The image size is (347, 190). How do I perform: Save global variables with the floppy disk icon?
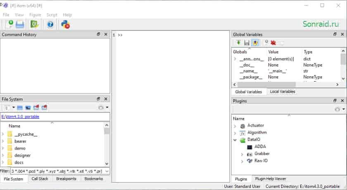[x=247, y=42]
